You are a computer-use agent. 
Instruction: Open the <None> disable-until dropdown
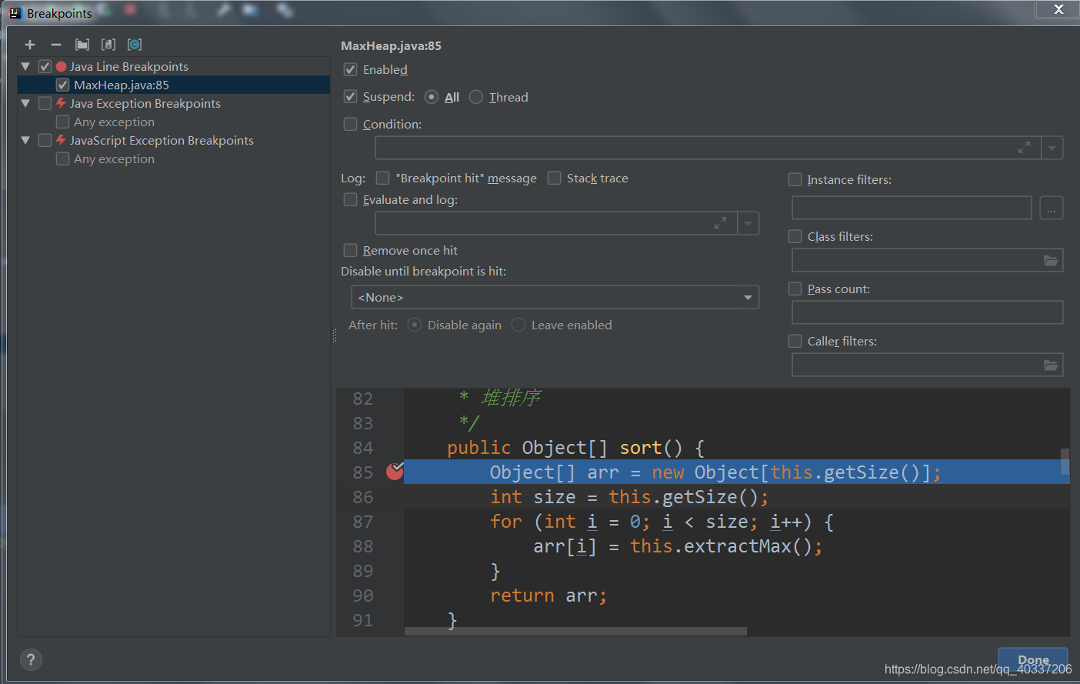(555, 297)
